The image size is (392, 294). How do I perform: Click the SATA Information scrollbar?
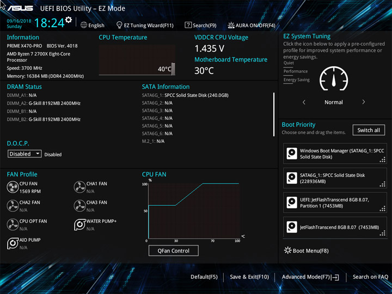point(274,114)
